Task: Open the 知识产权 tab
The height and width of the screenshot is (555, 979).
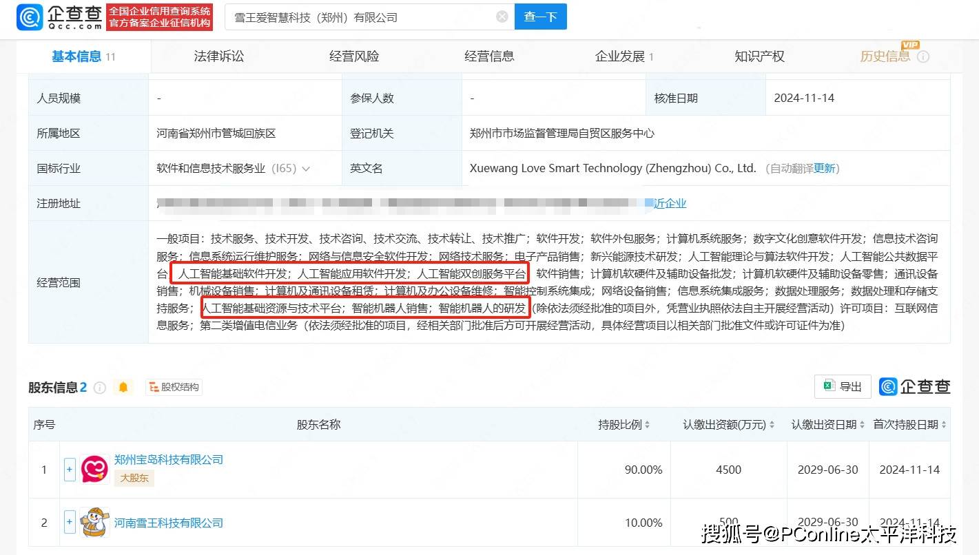Action: 759,56
